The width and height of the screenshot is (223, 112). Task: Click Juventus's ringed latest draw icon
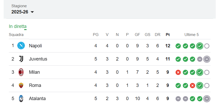click(x=207, y=59)
